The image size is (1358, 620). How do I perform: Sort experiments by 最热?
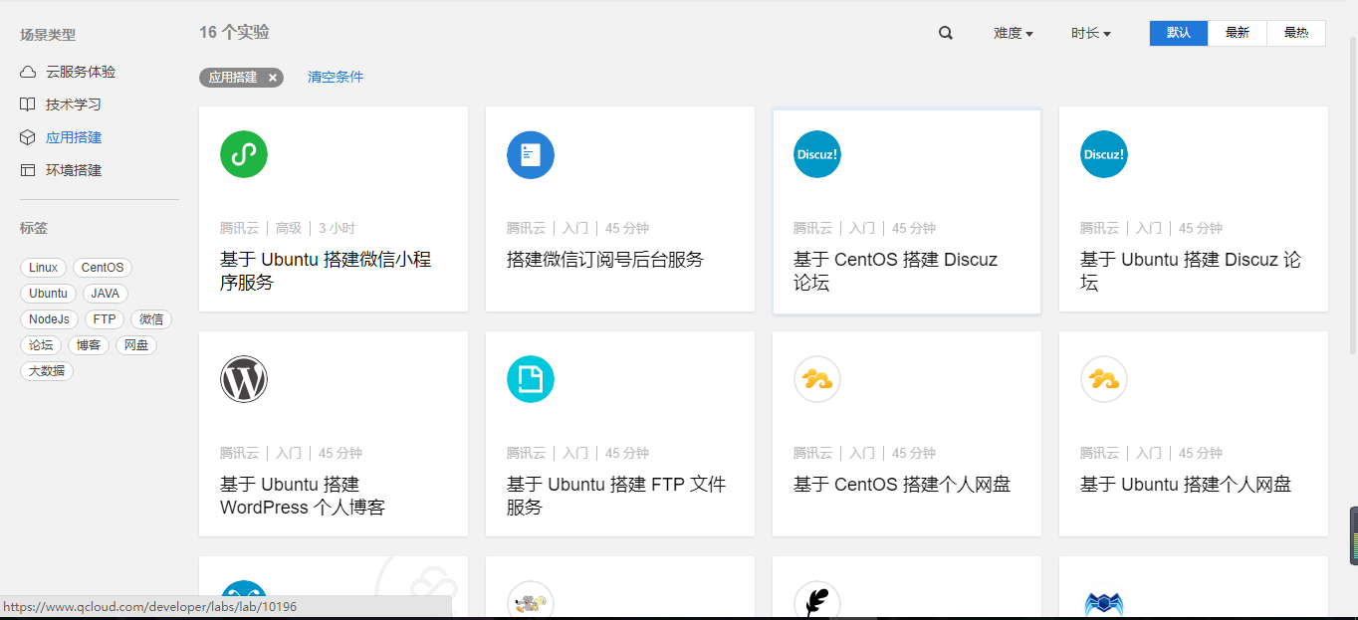[x=1296, y=33]
